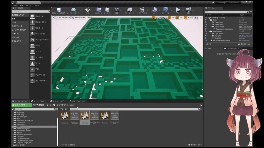Viewport: 264px width, 148px height.
Task: Click the Build toolbar icon
Action: click(x=155, y=10)
